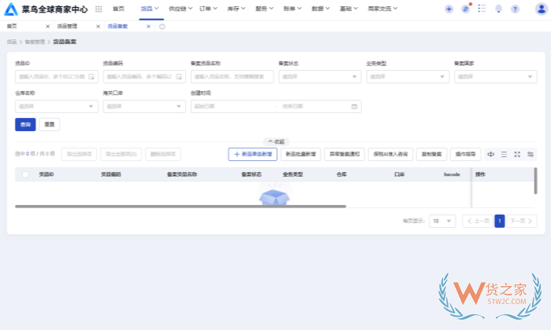Open the 供应链 top menu
This screenshot has width=551, height=330.
[180, 9]
